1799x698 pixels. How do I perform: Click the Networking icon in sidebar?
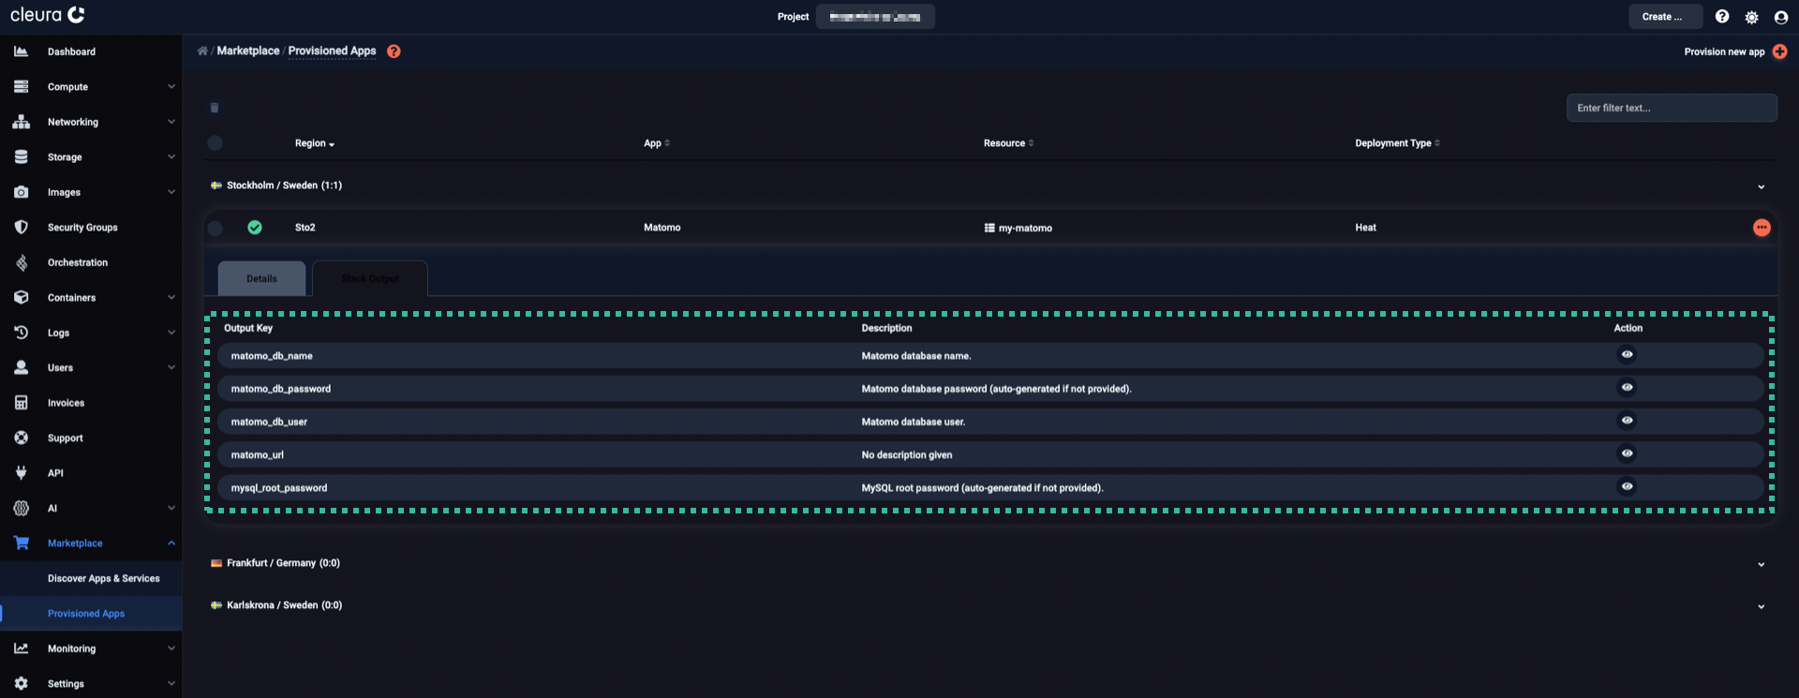click(21, 122)
